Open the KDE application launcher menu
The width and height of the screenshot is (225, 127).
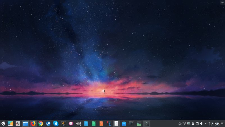pyautogui.click(x=3, y=124)
